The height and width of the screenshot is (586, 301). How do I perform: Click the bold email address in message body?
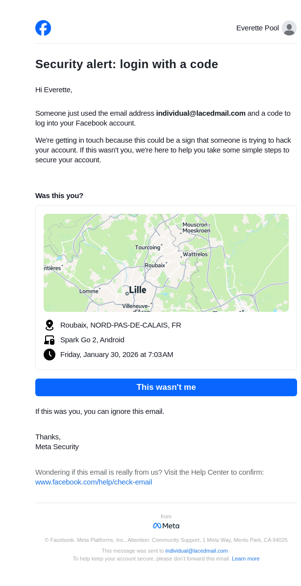201,113
